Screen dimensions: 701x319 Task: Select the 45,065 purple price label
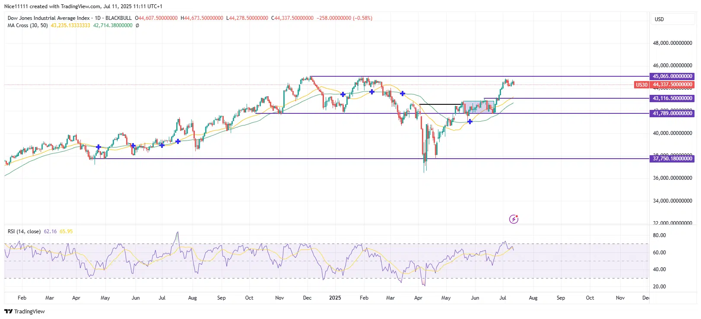[672, 76]
